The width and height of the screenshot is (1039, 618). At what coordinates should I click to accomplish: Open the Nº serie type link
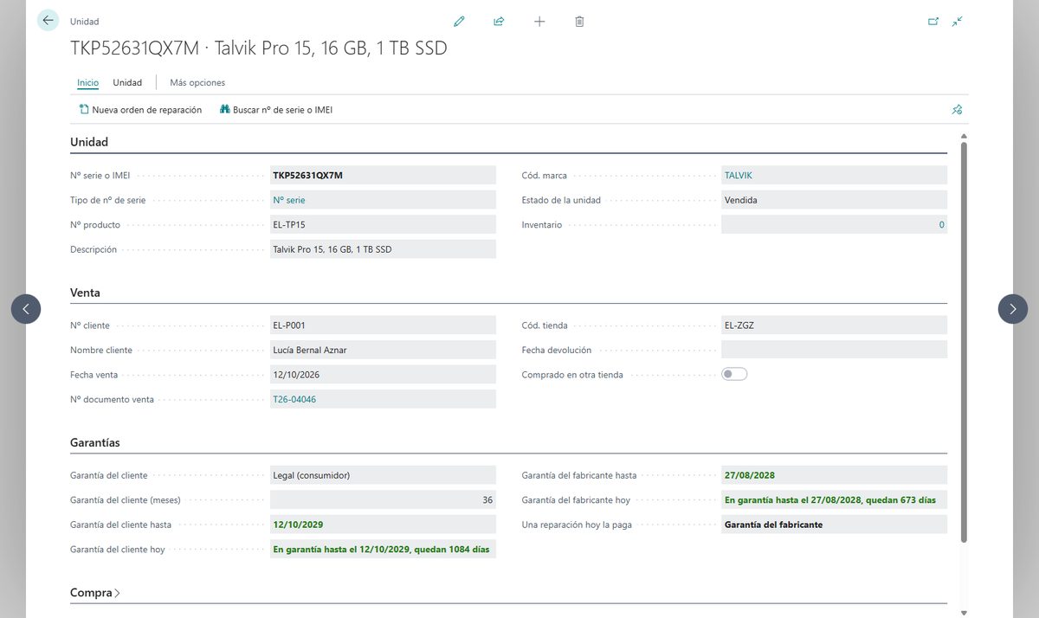(289, 200)
